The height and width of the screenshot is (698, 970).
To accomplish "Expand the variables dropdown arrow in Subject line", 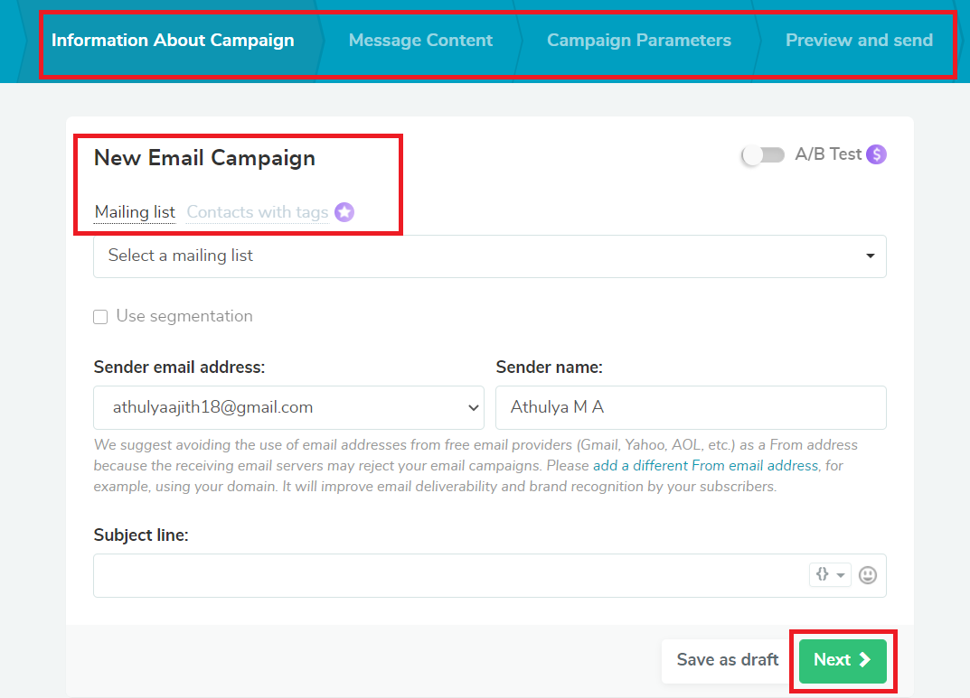I will tap(841, 575).
